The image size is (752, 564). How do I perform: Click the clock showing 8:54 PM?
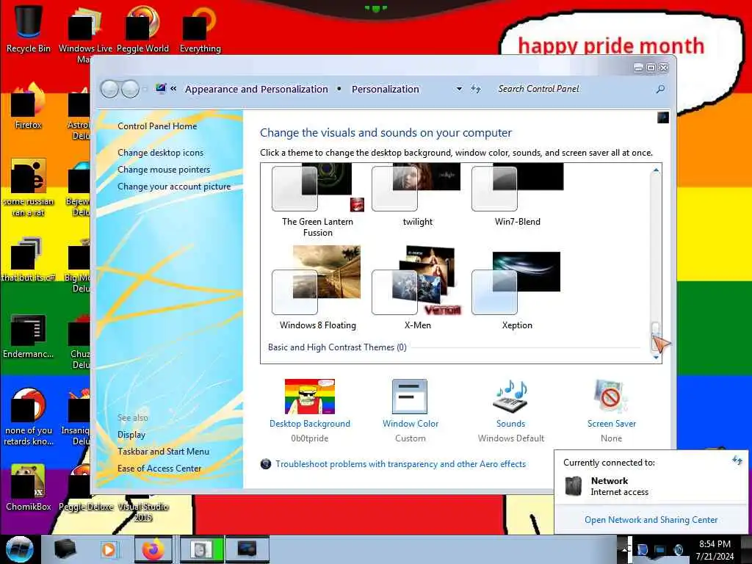pyautogui.click(x=715, y=549)
